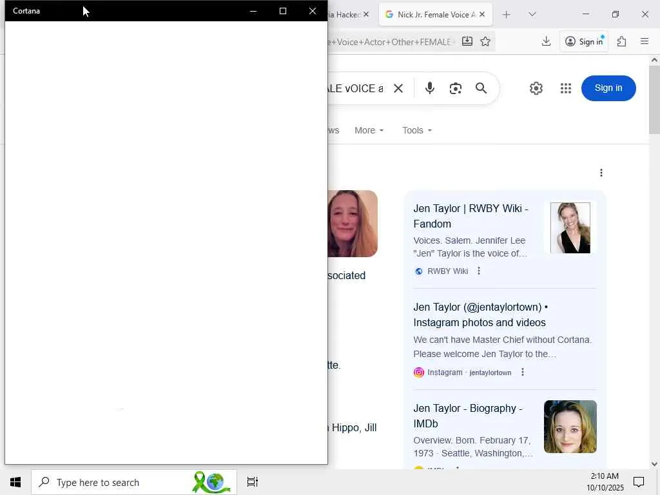This screenshot has width=660, height=495.
Task: Close the Nick Jr. Female Voice tab
Action: (482, 14)
